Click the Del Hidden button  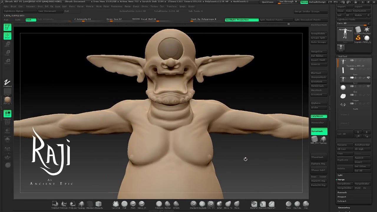319,56
